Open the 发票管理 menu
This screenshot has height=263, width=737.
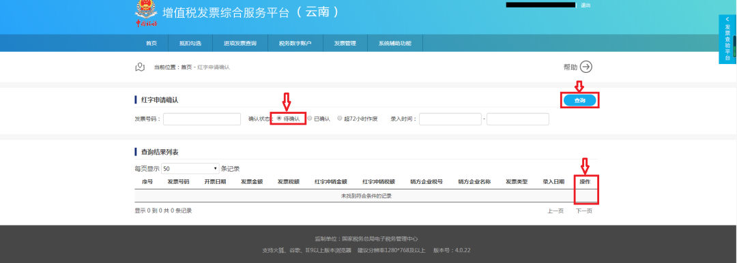tap(345, 43)
